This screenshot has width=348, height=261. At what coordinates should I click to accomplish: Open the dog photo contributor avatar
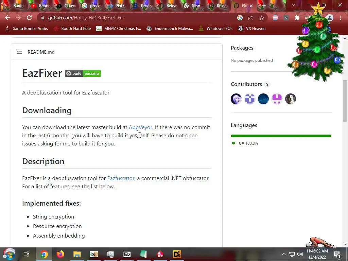click(291, 99)
